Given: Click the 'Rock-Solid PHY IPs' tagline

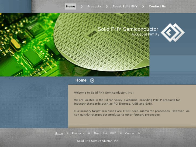Looking at the screenshot, I should (145, 35).
